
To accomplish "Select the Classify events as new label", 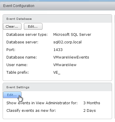I will tap(31, 111).
